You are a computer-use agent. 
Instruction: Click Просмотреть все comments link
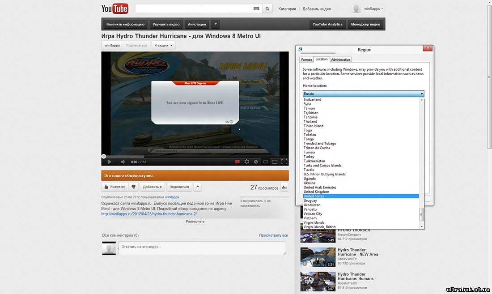pyautogui.click(x=273, y=235)
